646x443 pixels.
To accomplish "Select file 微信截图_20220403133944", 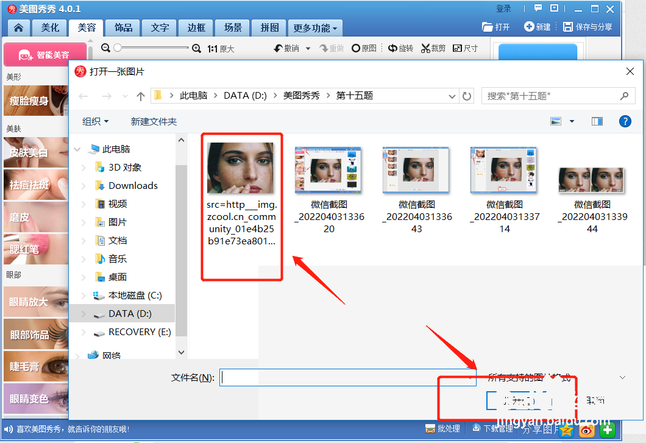I will coord(592,200).
